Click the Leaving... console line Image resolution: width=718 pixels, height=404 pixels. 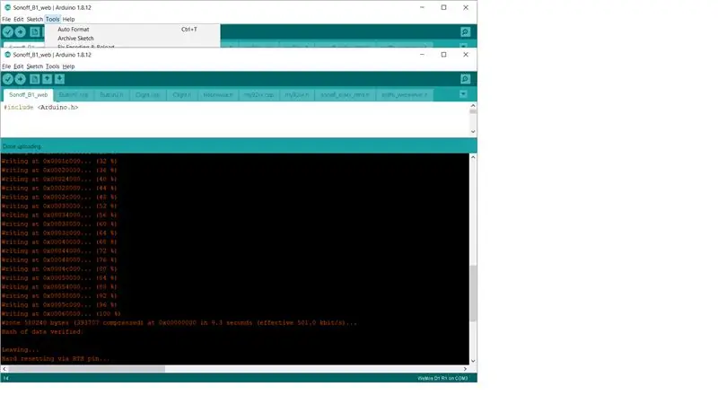point(20,350)
